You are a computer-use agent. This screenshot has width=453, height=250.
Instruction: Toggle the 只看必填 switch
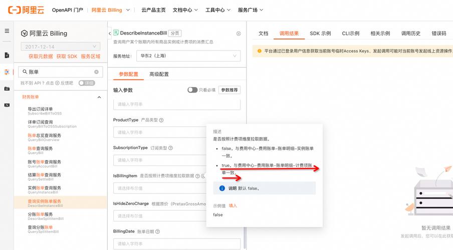pyautogui.click(x=192, y=90)
